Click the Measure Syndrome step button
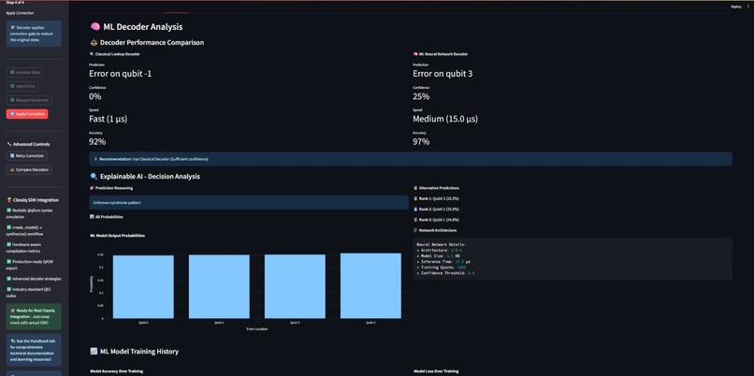This screenshot has width=754, height=376. pos(29,100)
